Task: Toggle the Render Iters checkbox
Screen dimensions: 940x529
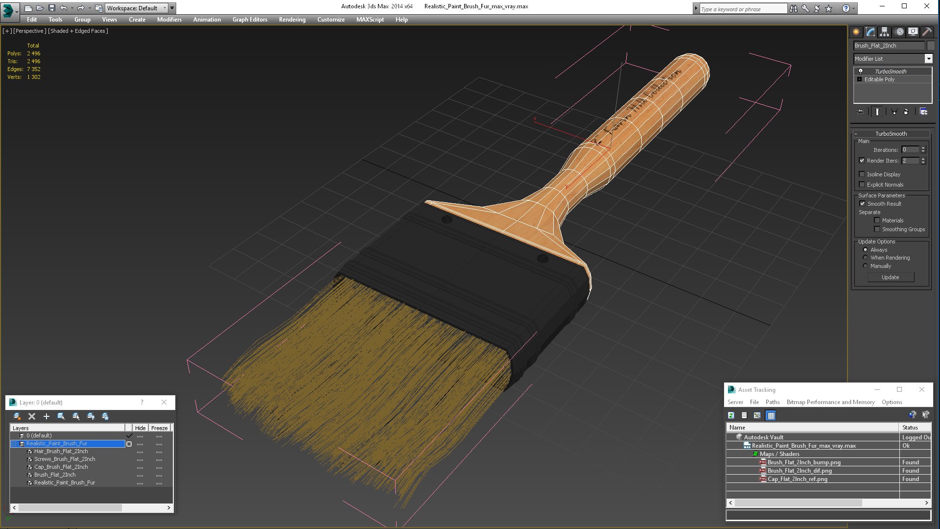Action: tap(862, 161)
